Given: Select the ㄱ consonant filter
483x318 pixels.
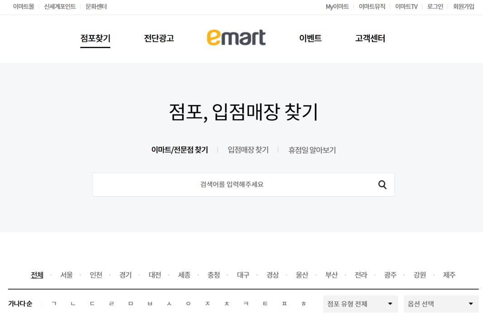Looking at the screenshot, I should pyautogui.click(x=54, y=304).
